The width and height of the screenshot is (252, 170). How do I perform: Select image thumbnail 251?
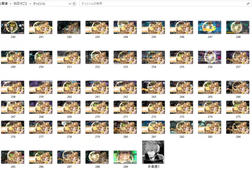tap(69, 57)
